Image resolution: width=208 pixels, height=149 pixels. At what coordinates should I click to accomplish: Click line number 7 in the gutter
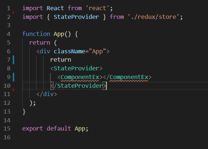[9, 60]
